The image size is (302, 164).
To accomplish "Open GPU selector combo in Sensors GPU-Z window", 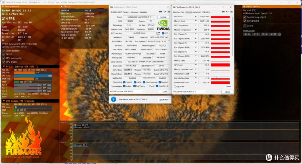I will pyautogui.click(x=190, y=92).
